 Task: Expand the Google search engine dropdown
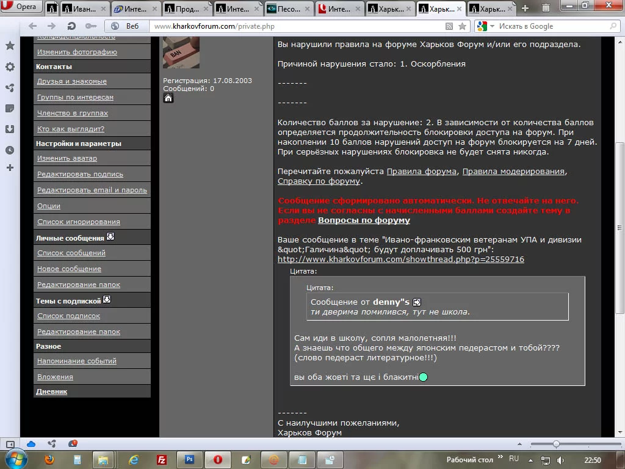[493, 26]
